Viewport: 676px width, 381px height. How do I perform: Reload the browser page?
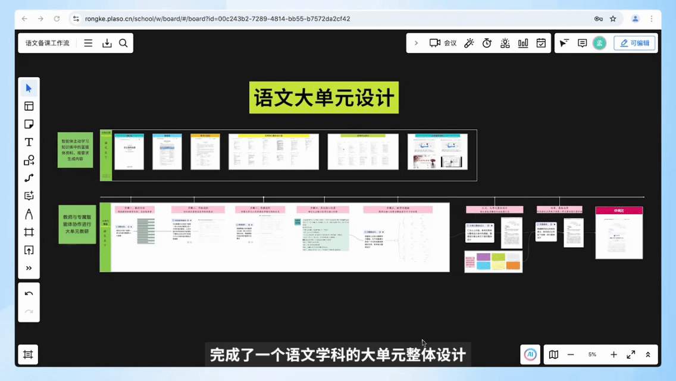(x=57, y=18)
